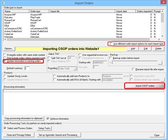This screenshot has height=140, width=168.
Task: Check Automatically add SKUs if blank
Action: point(54,80)
